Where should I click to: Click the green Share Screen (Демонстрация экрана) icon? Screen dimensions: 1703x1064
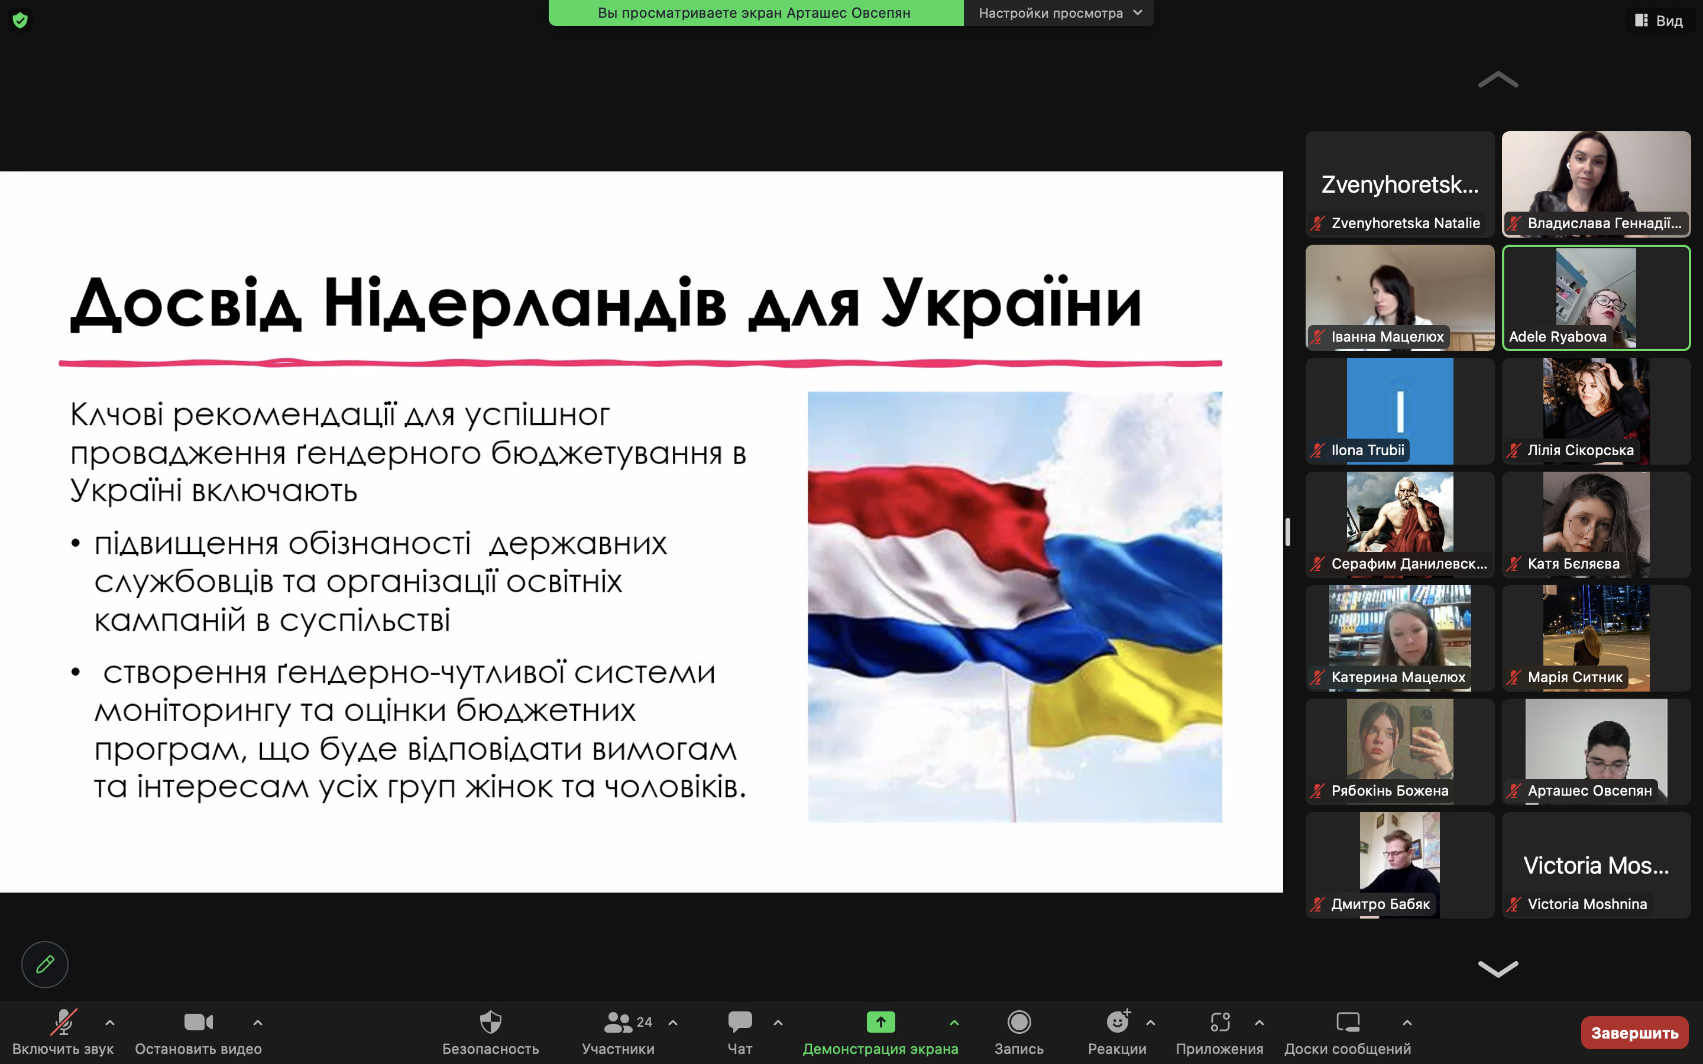click(880, 1022)
